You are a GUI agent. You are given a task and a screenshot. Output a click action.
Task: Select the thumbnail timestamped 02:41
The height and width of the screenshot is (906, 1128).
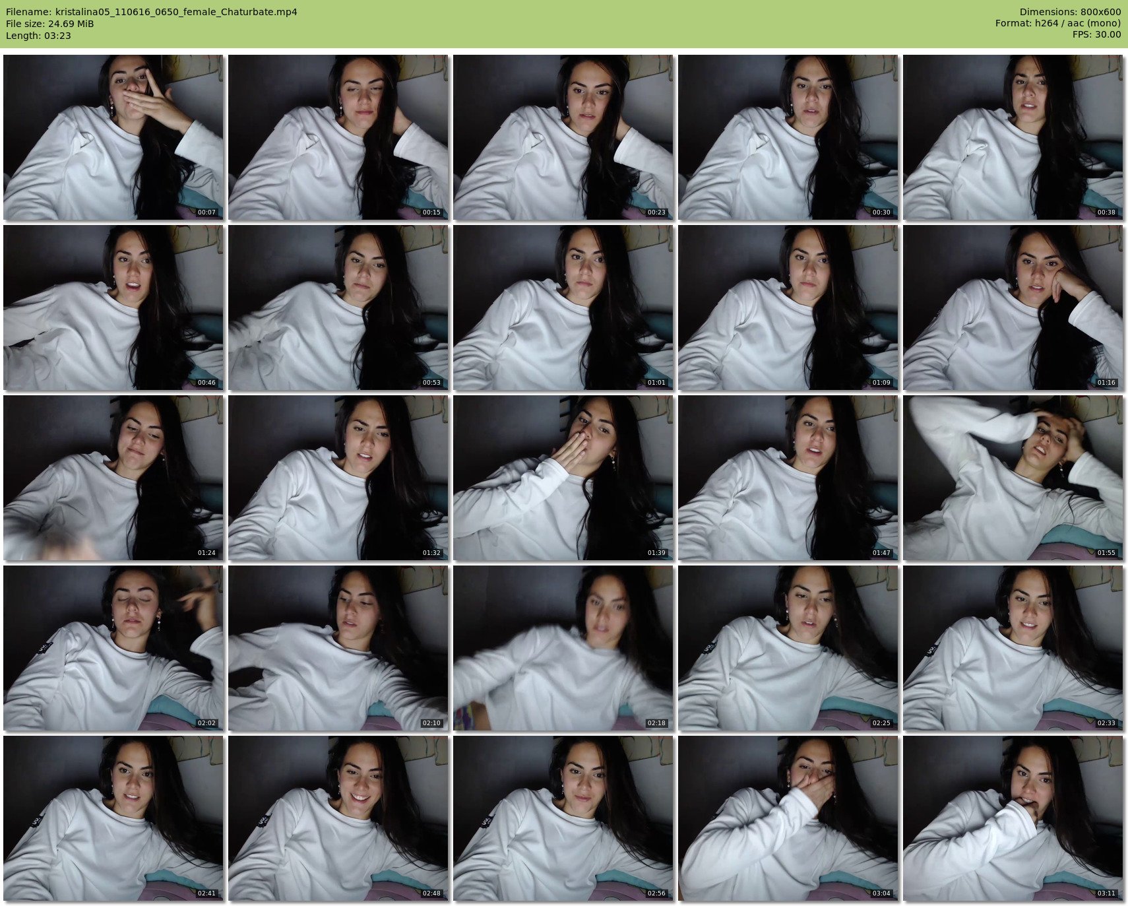click(x=113, y=818)
